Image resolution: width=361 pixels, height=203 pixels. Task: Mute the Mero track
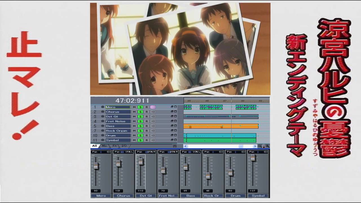pyautogui.click(x=134, y=107)
